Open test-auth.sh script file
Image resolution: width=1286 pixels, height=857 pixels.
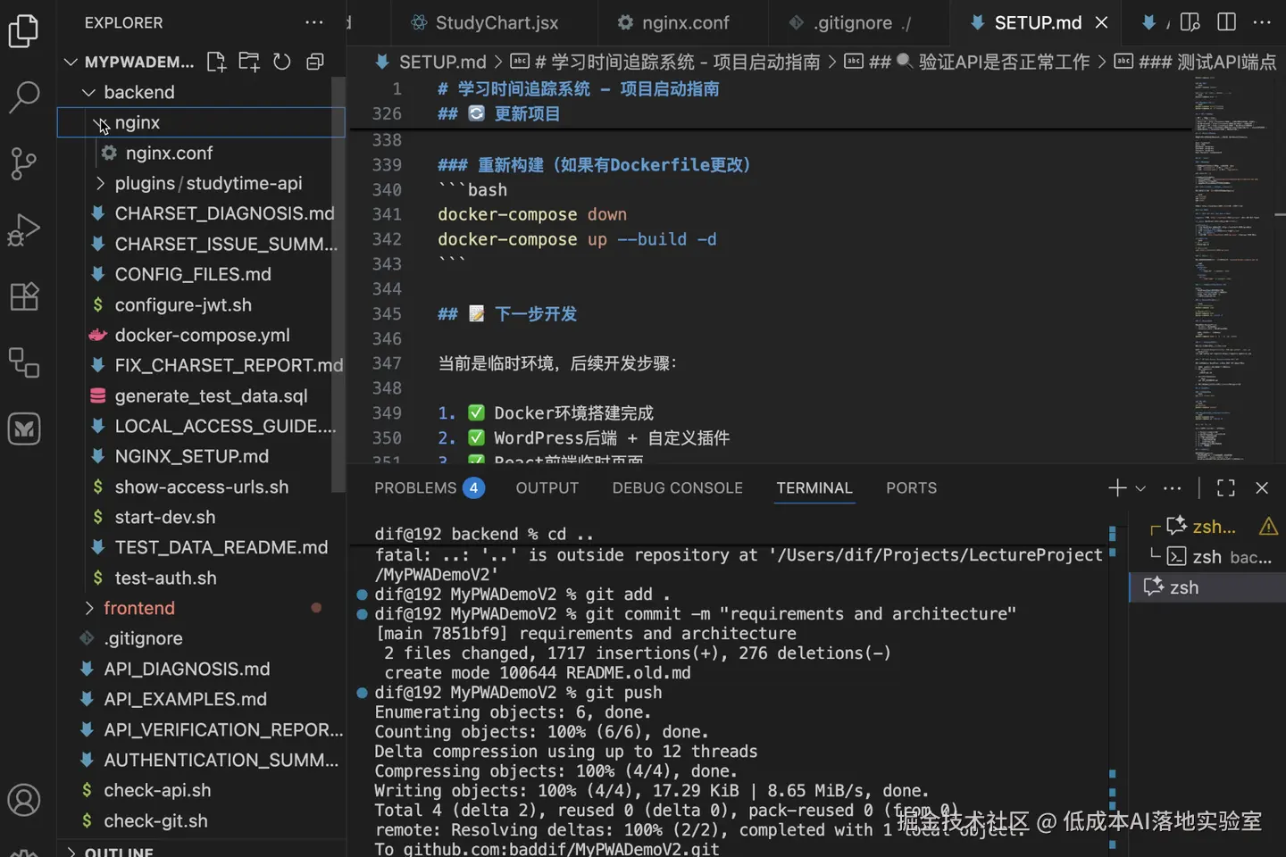click(x=165, y=578)
